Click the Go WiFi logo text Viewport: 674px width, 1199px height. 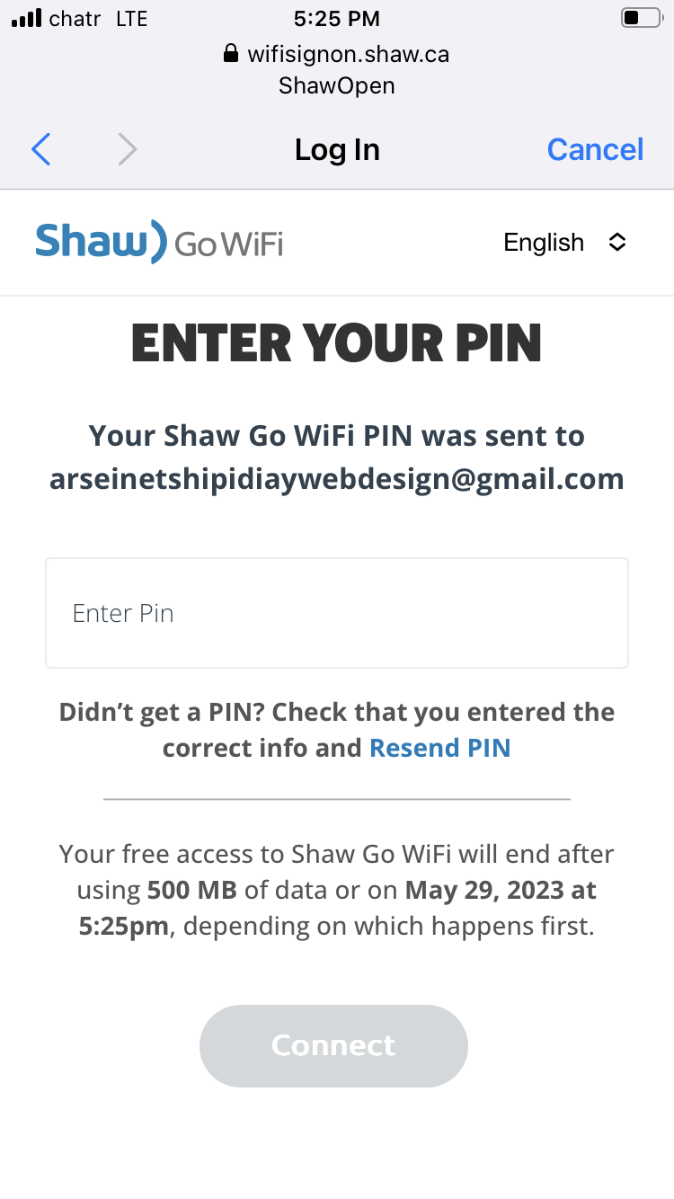coord(228,244)
